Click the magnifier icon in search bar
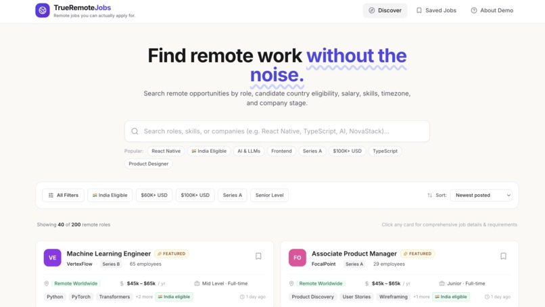 click(135, 131)
